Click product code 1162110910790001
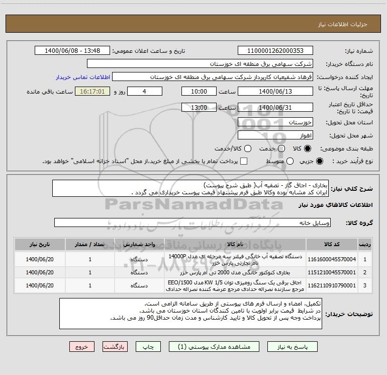The height and width of the screenshot is (375, 387). [x=332, y=285]
